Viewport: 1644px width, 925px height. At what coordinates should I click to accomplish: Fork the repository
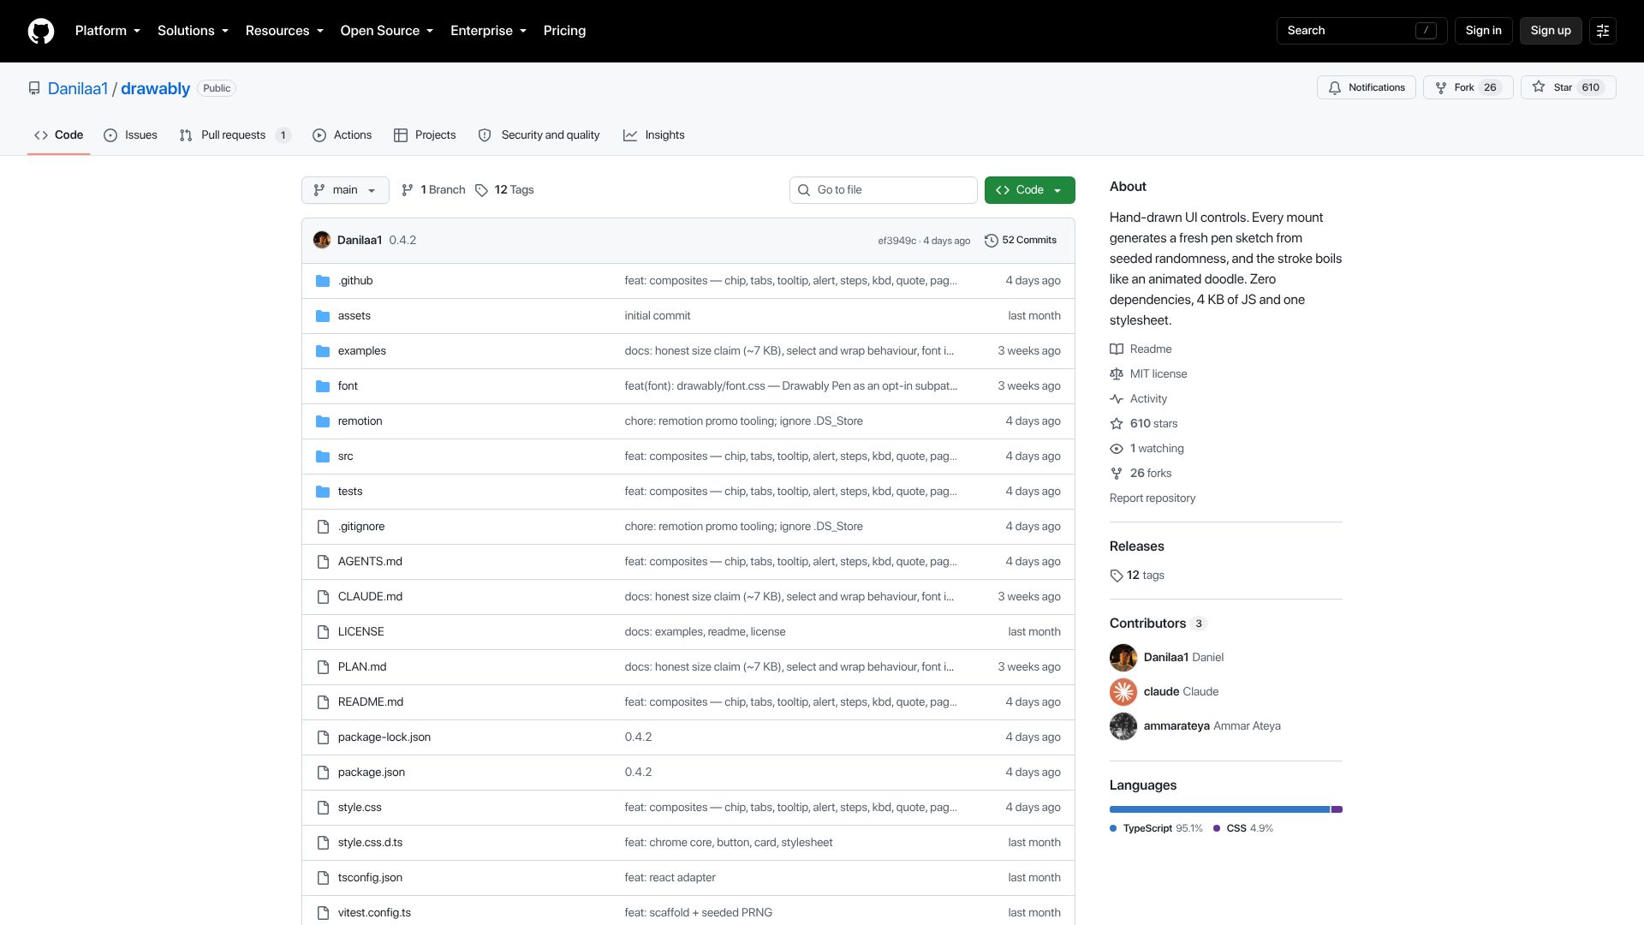1468,87
